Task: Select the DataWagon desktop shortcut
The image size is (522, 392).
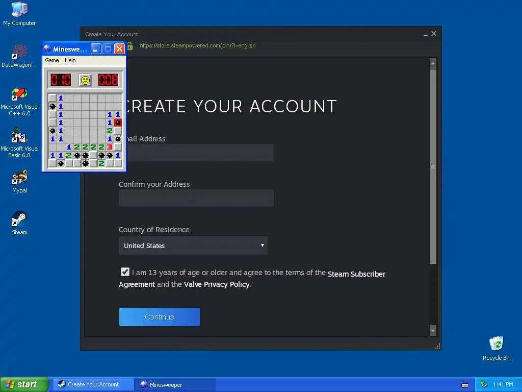Action: 19,56
